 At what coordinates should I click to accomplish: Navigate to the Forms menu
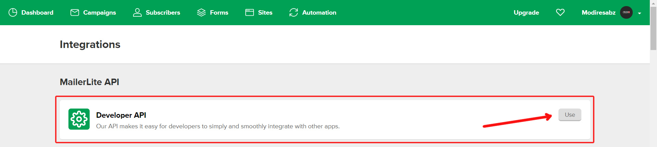[x=212, y=13]
